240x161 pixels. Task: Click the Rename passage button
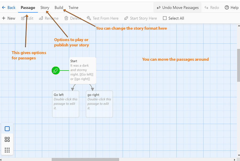click(49, 18)
